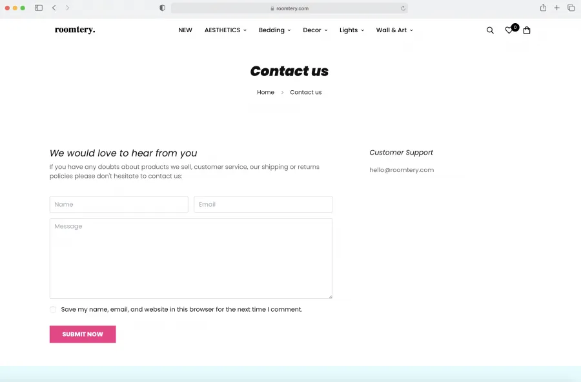Open the NEW menu item

point(185,30)
